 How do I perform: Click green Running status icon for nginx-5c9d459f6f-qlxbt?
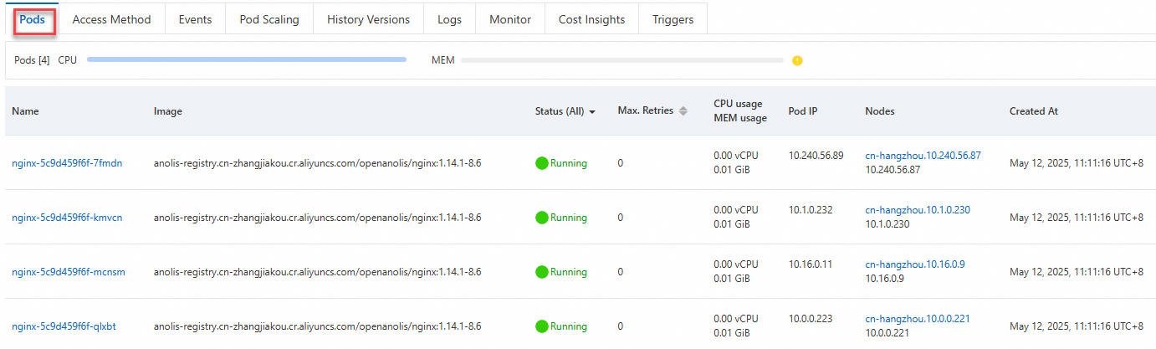click(x=541, y=326)
